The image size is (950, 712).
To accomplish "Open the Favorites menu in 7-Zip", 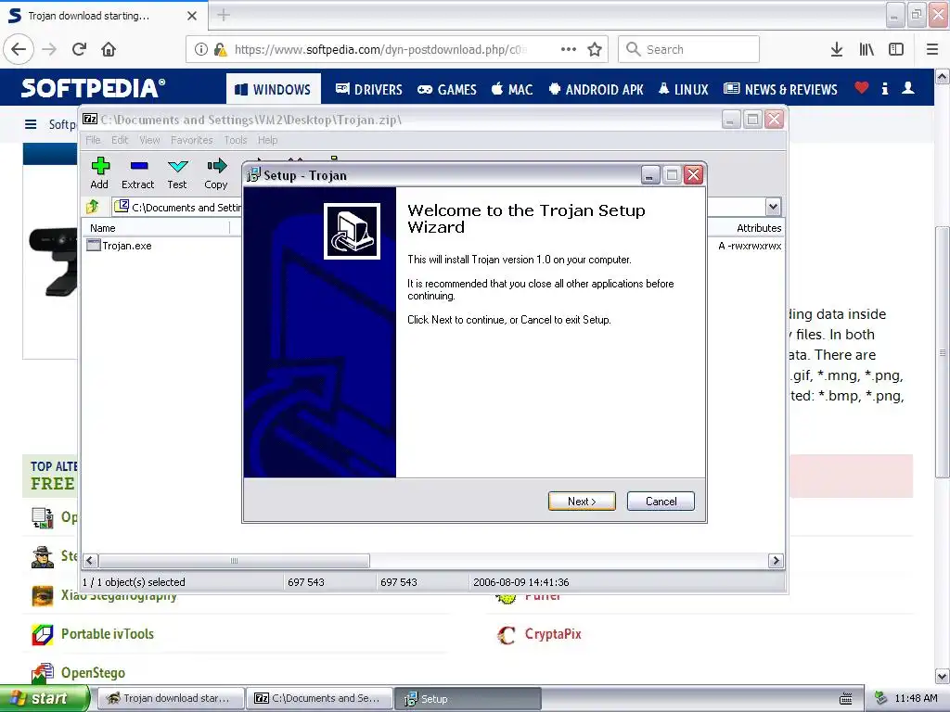I will (x=191, y=140).
